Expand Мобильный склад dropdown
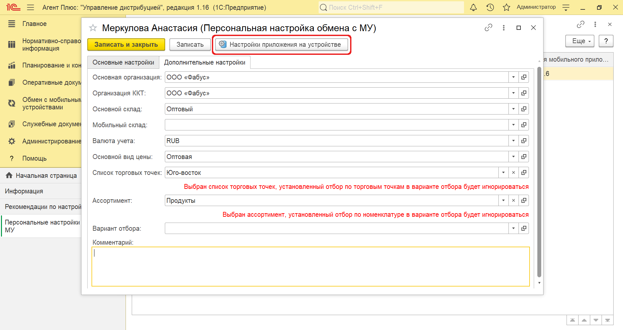 (x=513, y=125)
